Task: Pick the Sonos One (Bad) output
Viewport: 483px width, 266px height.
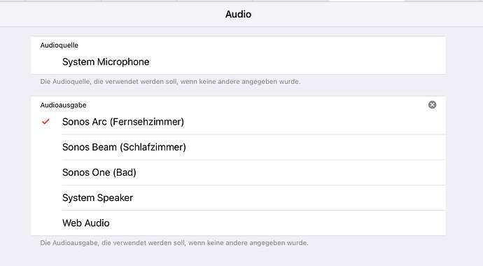Action: [238, 172]
